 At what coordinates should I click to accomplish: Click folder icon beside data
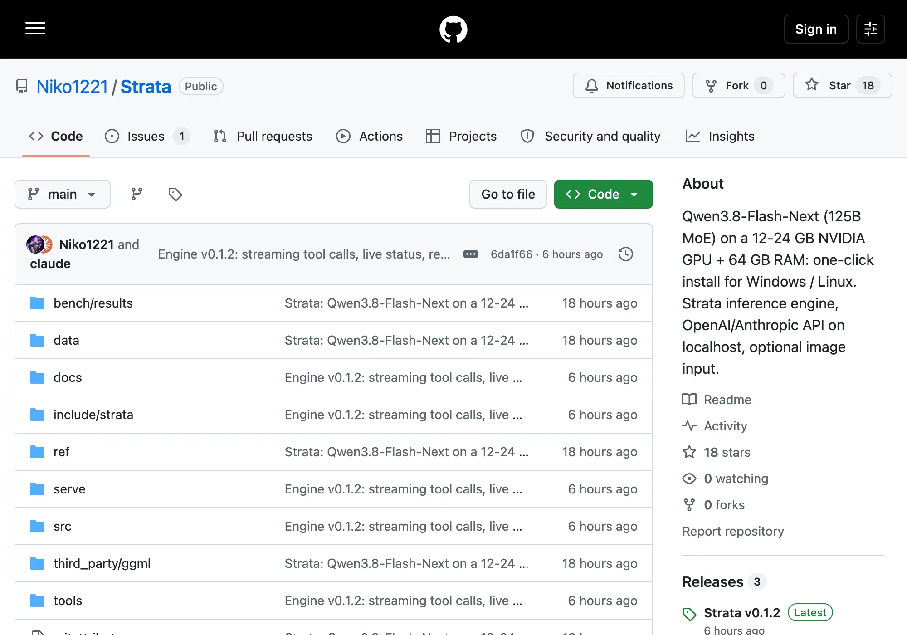[x=37, y=340]
